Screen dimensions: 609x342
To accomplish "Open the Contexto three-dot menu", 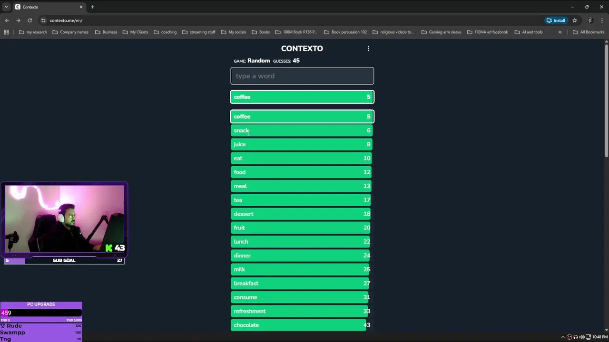I will point(368,48).
